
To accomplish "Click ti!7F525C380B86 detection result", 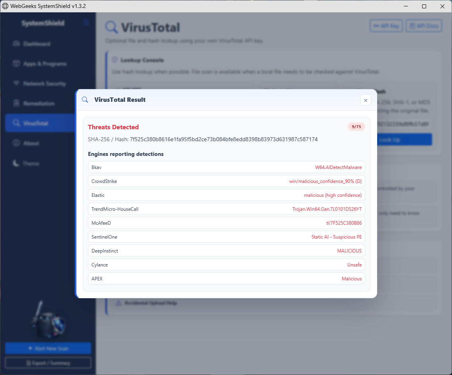I will click(344, 223).
